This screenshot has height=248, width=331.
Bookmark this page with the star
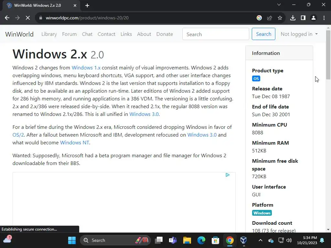click(280, 18)
